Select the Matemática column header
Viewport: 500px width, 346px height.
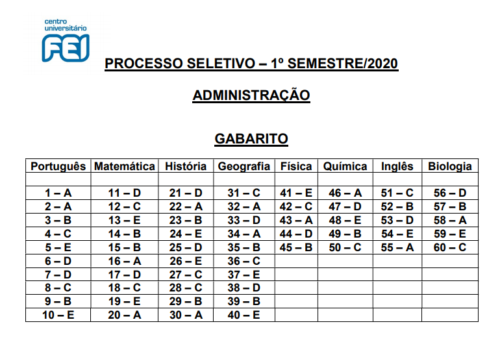click(x=125, y=166)
